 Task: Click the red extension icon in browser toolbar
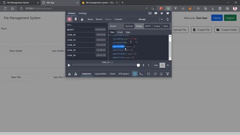(x=161, y=9)
